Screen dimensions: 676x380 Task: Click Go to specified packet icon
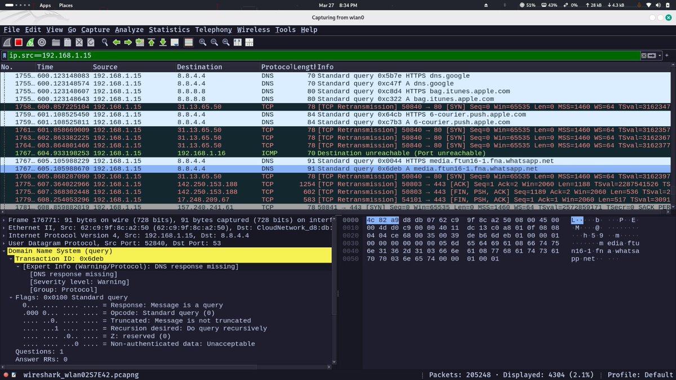pos(140,42)
